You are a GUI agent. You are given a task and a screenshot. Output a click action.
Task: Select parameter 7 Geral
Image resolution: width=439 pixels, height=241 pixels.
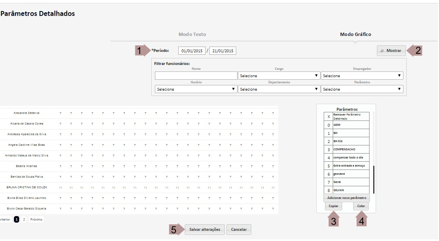point(347,182)
